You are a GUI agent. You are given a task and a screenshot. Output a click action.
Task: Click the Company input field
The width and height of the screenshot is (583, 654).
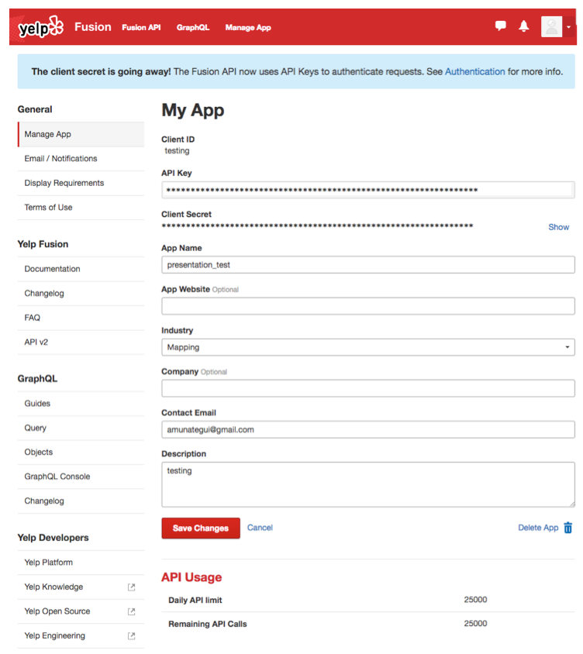pyautogui.click(x=368, y=389)
